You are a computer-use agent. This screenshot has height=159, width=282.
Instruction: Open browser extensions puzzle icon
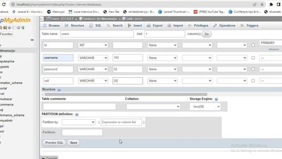click(271, 4)
